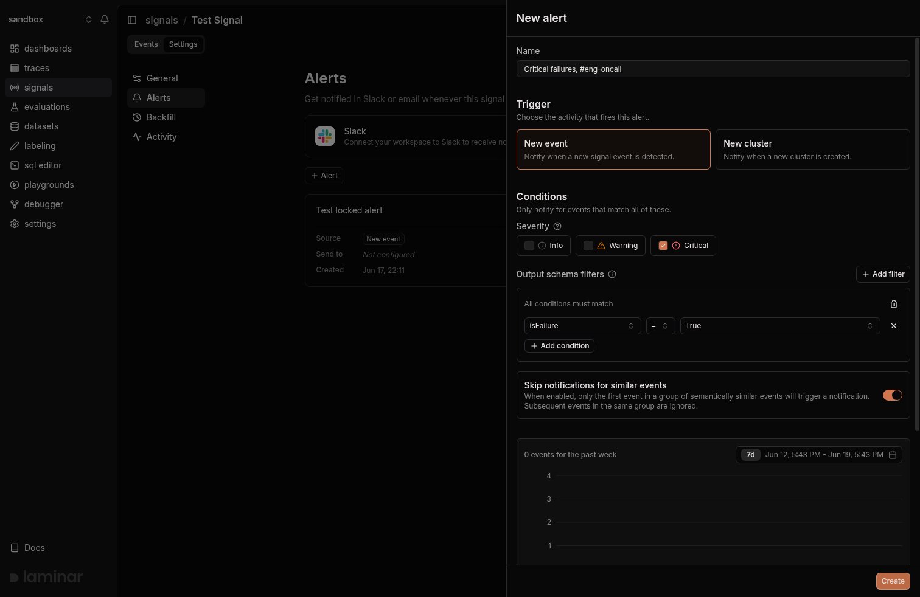This screenshot has height=597, width=920.
Task: Click '0 events for the past week' text
Action: (570, 455)
